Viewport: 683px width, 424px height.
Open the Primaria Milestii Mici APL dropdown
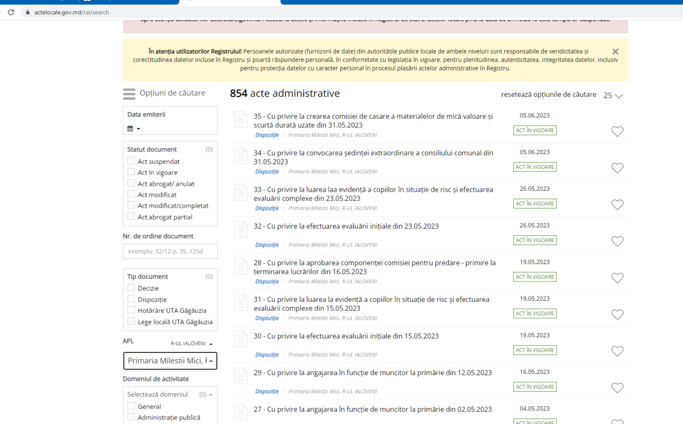[170, 361]
